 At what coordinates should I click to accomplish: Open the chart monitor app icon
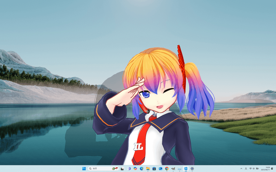pyautogui.click(x=179, y=169)
